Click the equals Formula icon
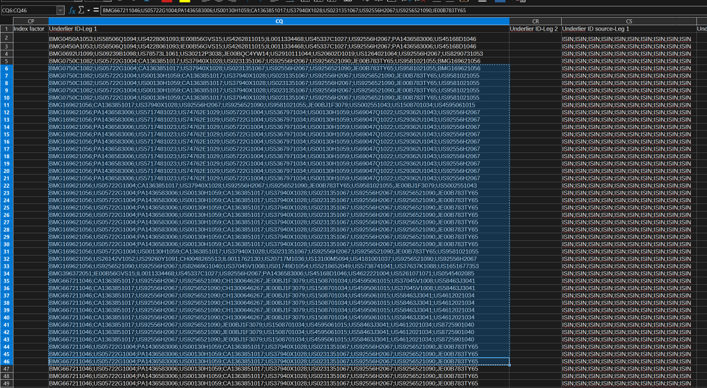The height and width of the screenshot is (388, 707). 95,11
